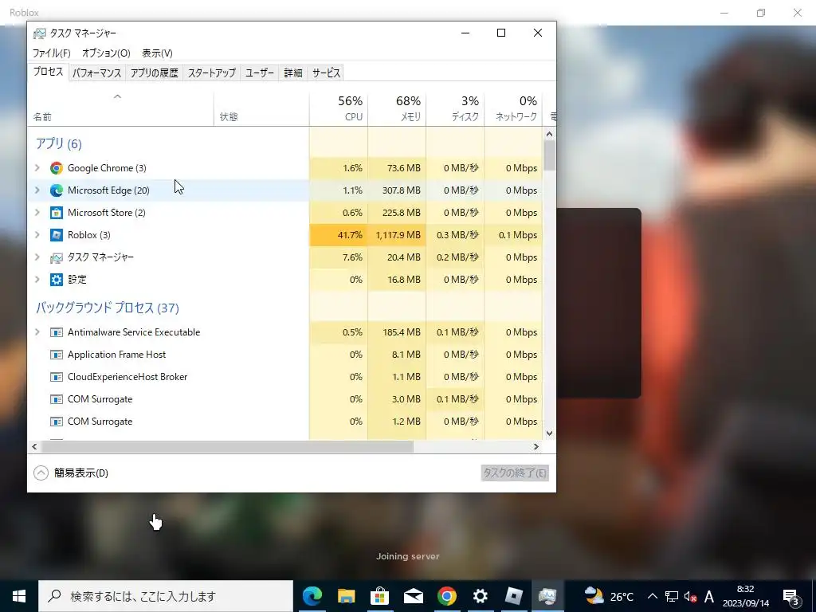Open the ファイル(F) menu
The height and width of the screenshot is (612, 816).
(x=52, y=53)
